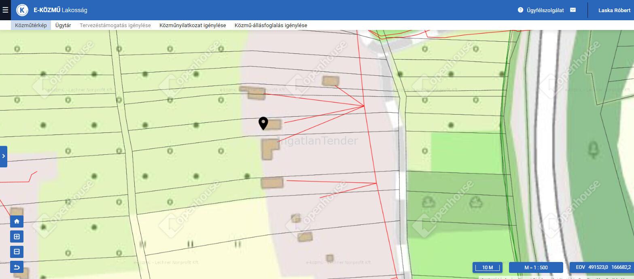Expand the left side panel

[3, 156]
